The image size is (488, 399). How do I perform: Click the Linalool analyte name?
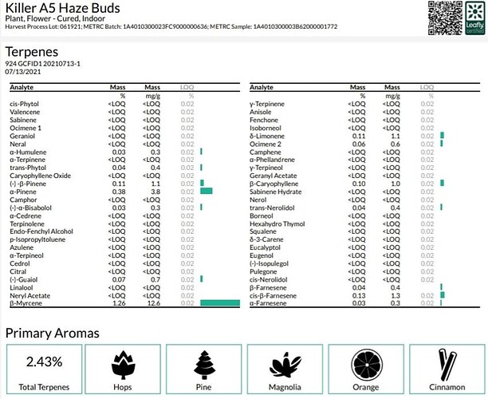(x=22, y=287)
